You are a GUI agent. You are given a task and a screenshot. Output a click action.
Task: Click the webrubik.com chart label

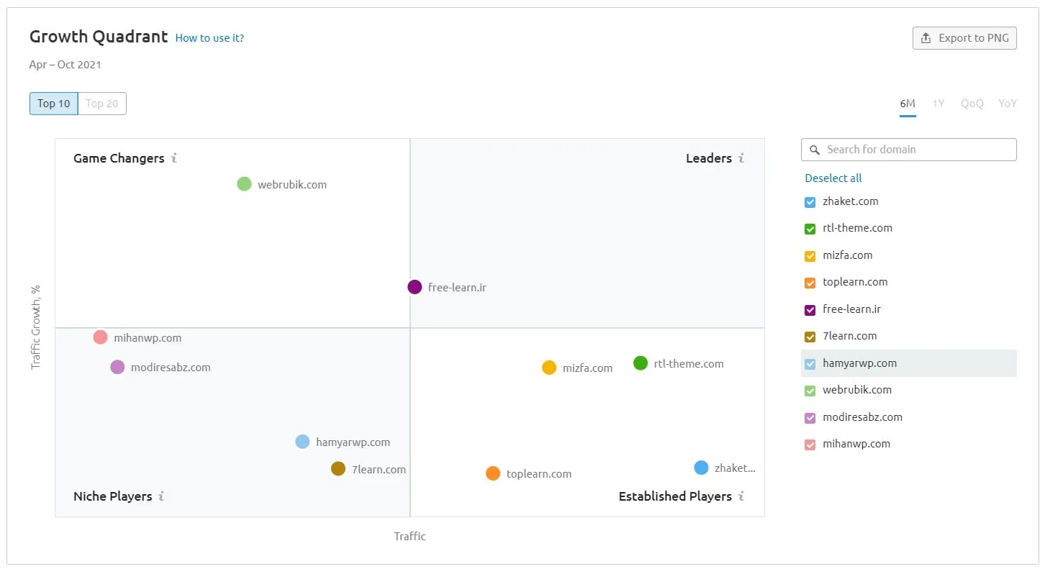pos(292,185)
